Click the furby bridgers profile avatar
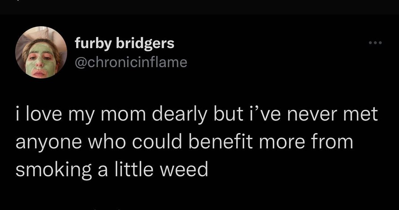 (x=41, y=52)
